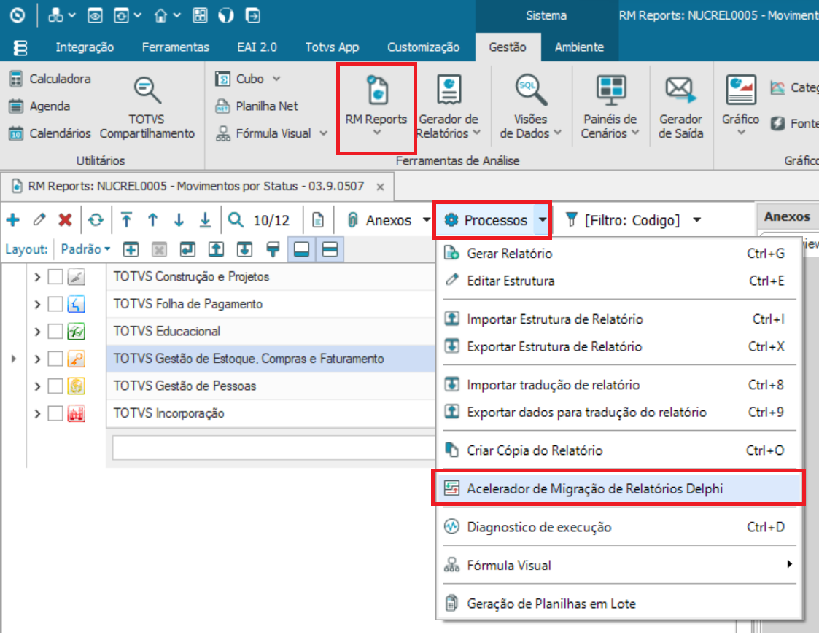Expand the TOTVS Incorporação row

click(37, 413)
